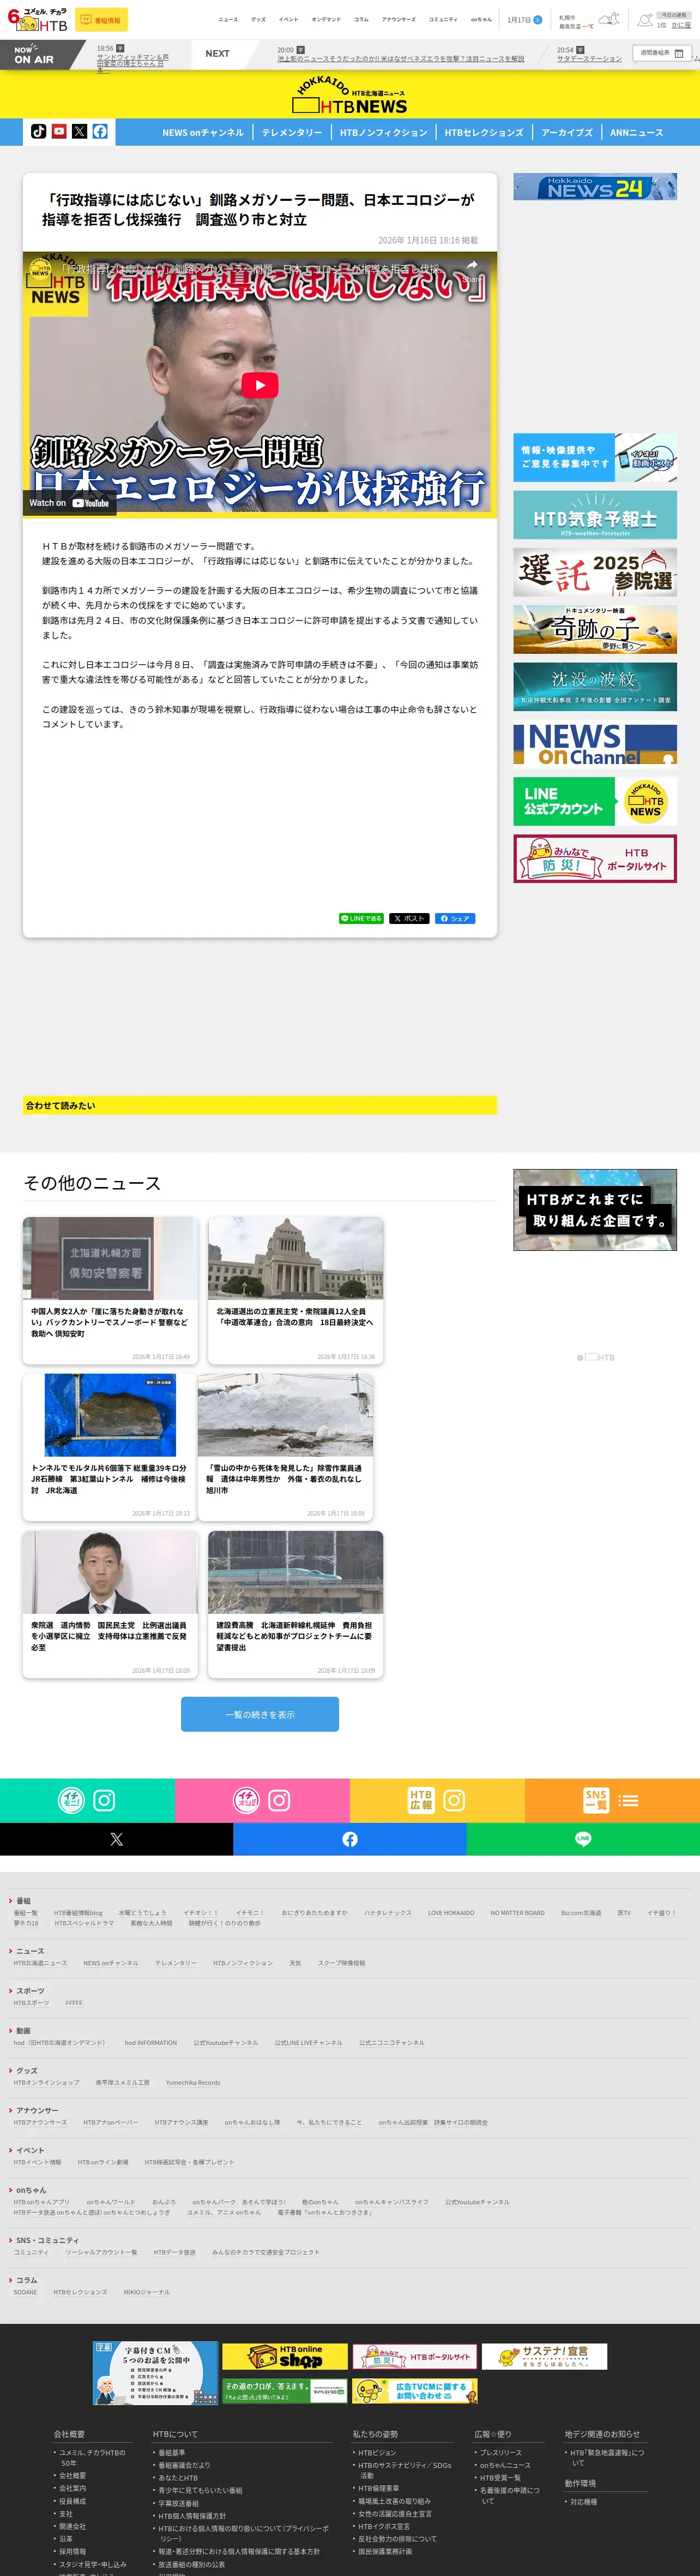Open the 雪山の中から死体 旭川市 news card
This screenshot has width=700, height=2576.
286,1447
